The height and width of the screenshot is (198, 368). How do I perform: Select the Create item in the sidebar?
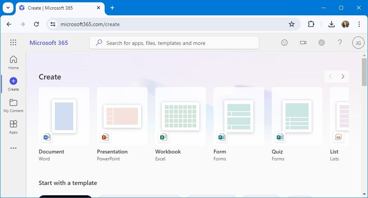click(x=13, y=84)
